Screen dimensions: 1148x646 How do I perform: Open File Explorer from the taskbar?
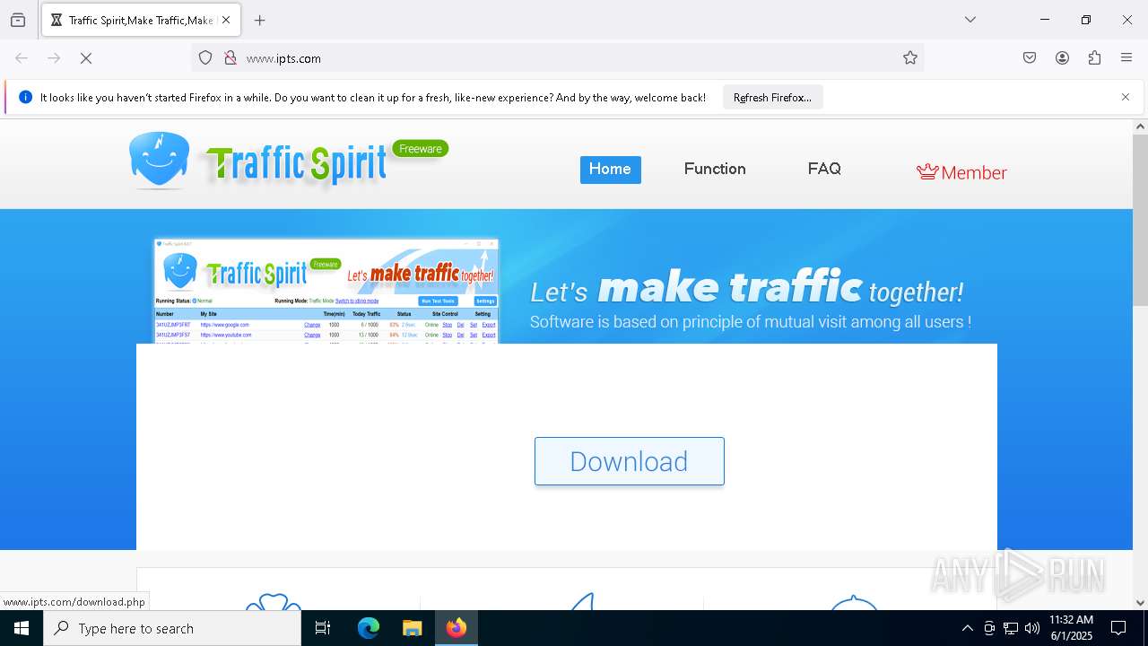412,628
